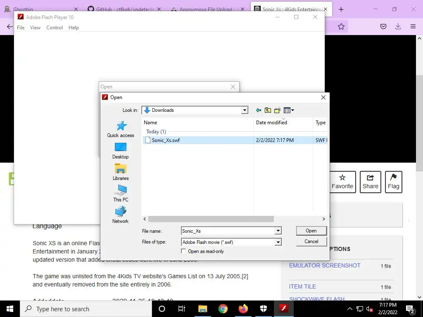Click the Share button on page
This screenshot has width=423, height=317.
coord(371,182)
